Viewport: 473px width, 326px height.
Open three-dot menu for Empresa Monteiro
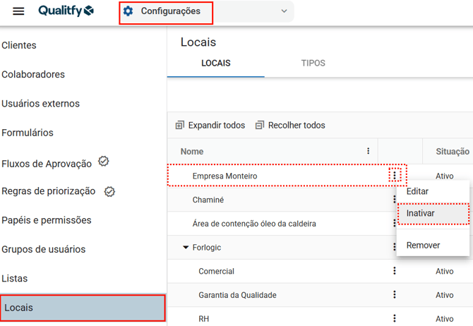click(395, 175)
